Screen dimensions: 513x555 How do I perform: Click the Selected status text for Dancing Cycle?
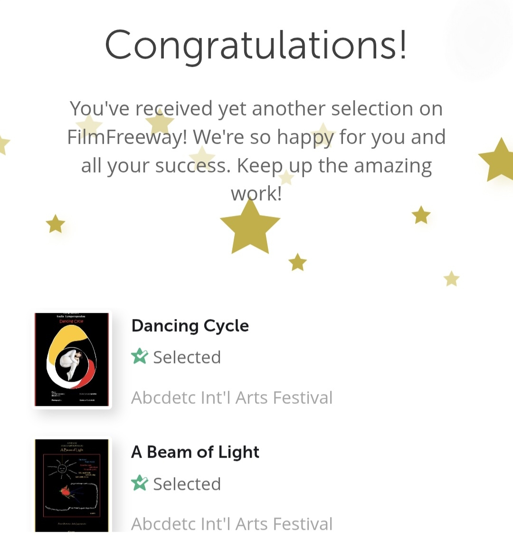(x=187, y=357)
